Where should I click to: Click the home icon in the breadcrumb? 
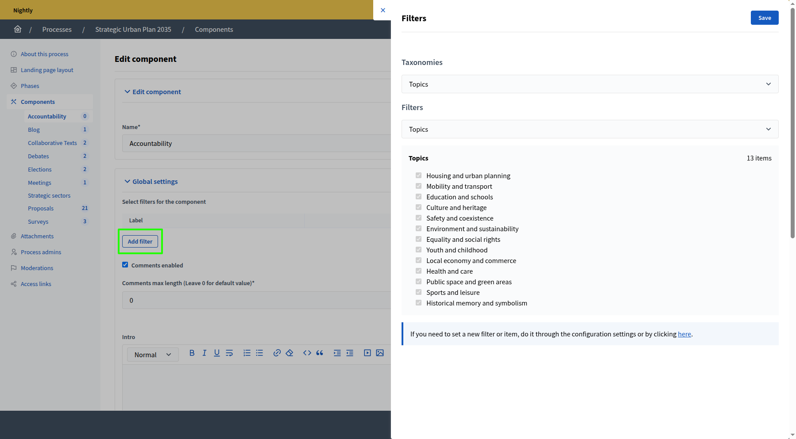click(x=18, y=29)
